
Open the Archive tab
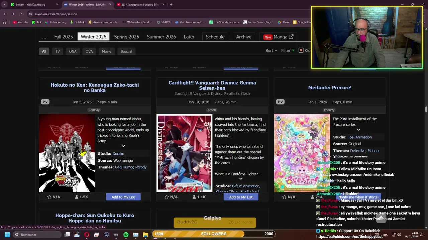[244, 37]
